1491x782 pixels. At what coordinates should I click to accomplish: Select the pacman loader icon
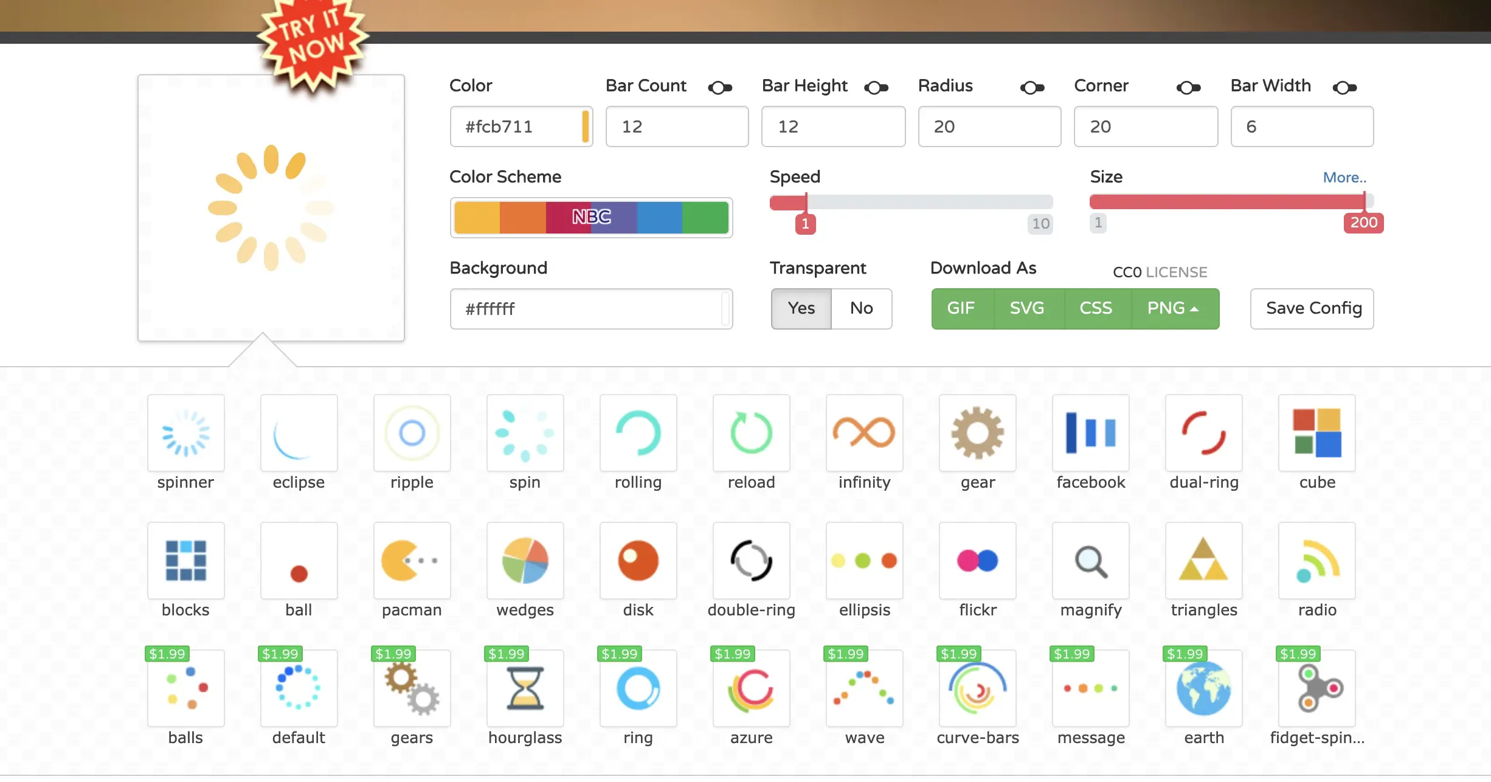[x=412, y=561]
